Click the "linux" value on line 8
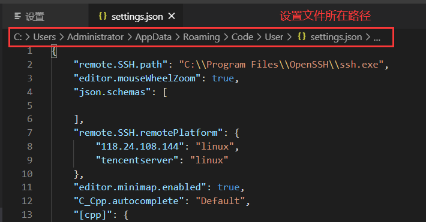The height and width of the screenshot is (222, 426). (215, 147)
